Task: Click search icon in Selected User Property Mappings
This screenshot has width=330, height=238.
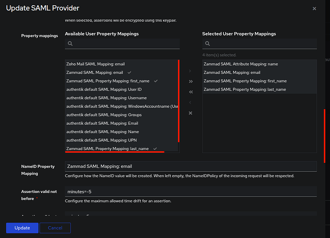Action: 208,44
